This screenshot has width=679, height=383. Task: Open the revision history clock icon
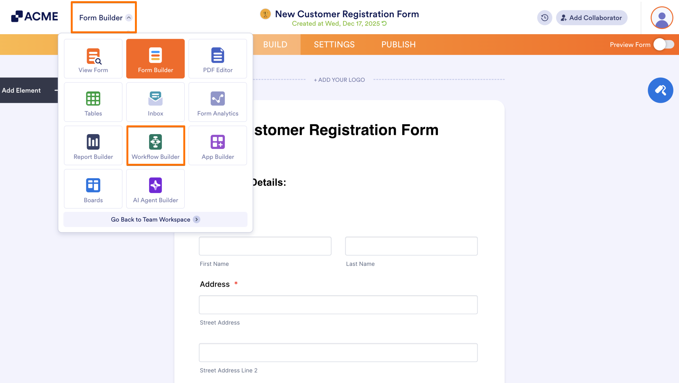[544, 17]
